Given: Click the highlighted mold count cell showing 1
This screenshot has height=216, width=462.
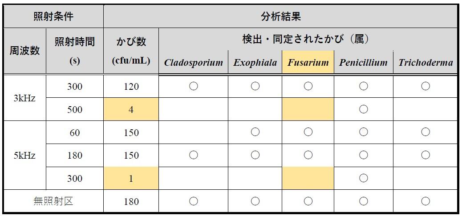Looking at the screenshot, I should pyautogui.click(x=131, y=178).
